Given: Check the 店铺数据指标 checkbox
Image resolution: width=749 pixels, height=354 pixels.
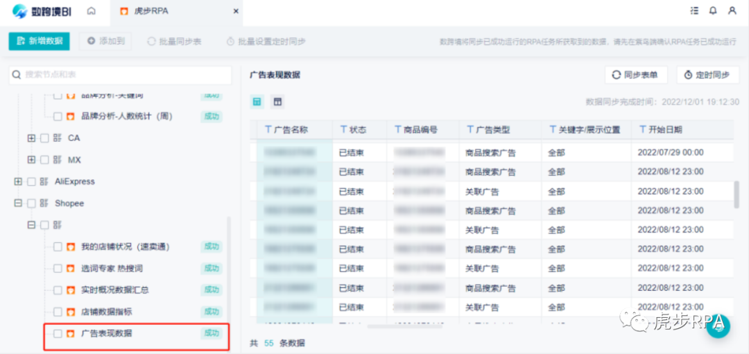Looking at the screenshot, I should pyautogui.click(x=58, y=312).
